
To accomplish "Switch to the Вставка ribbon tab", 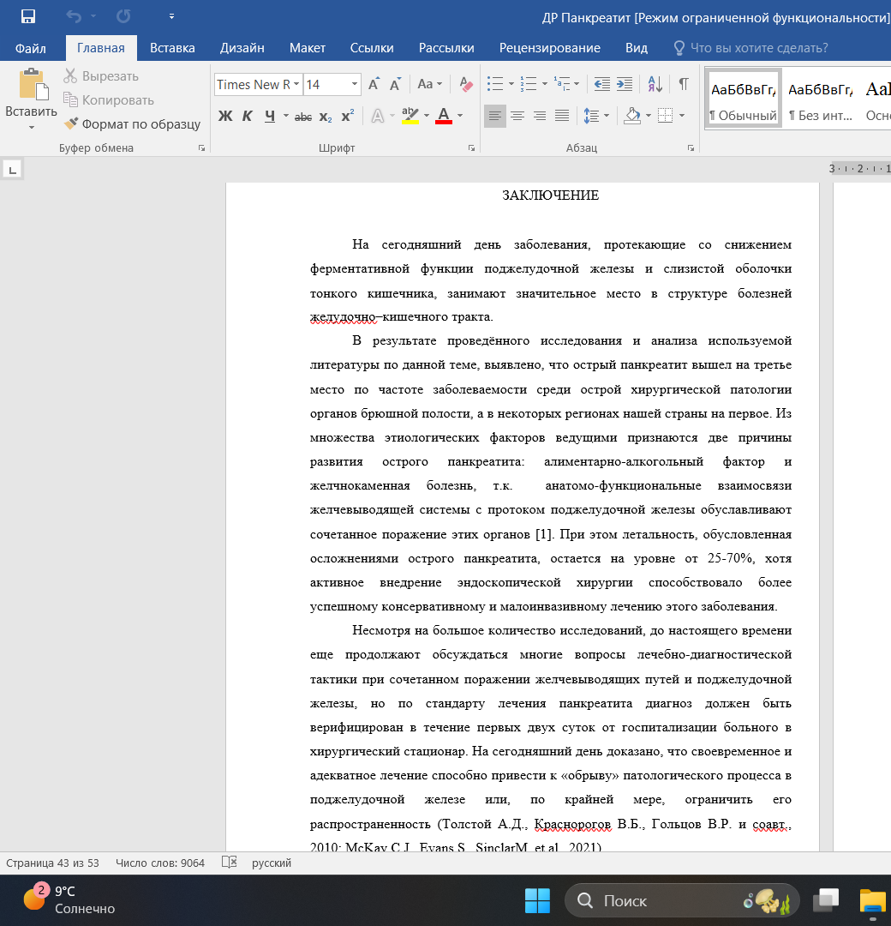I will pyautogui.click(x=172, y=48).
